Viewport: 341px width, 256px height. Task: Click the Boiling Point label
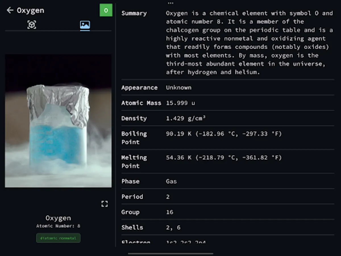(134, 138)
